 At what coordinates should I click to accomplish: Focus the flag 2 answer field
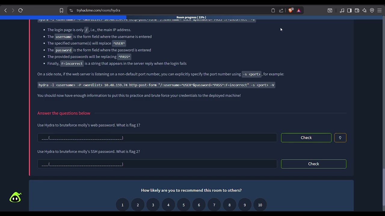click(x=157, y=164)
